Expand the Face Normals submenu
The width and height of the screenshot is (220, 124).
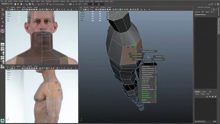tap(158, 59)
